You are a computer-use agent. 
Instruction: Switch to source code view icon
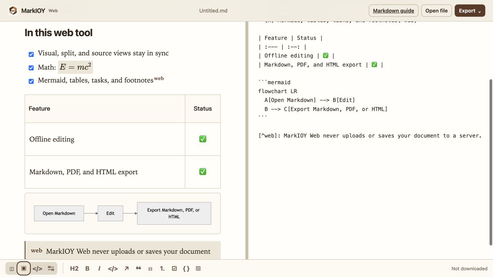coord(37,269)
